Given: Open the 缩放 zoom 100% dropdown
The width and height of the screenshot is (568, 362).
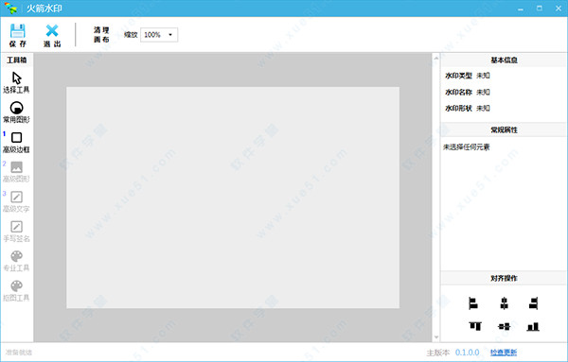Looking at the screenshot, I should pyautogui.click(x=159, y=35).
